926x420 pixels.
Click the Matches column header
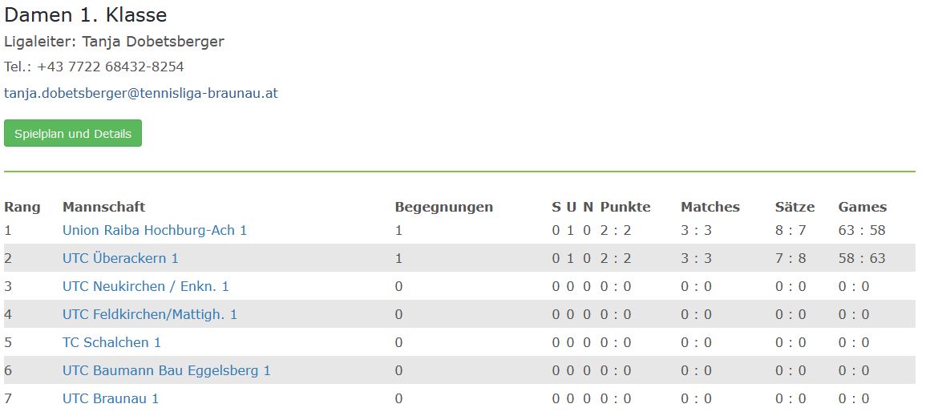(x=710, y=207)
